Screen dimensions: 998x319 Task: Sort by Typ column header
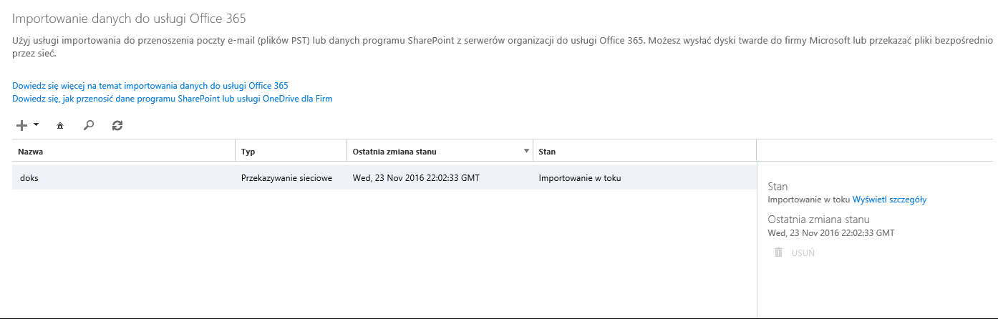point(291,152)
